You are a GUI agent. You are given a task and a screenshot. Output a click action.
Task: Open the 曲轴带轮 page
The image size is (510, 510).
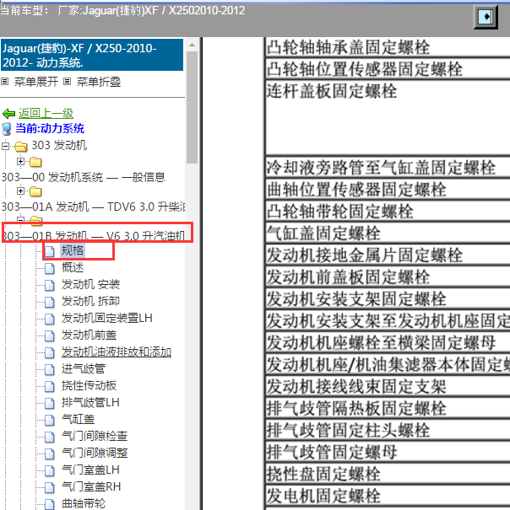coord(84,503)
